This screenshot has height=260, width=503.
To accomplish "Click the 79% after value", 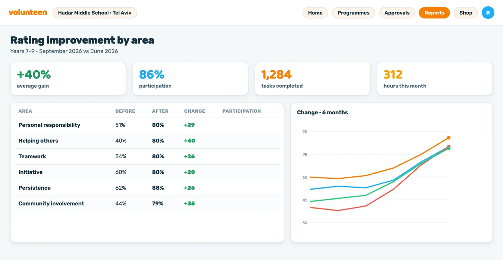I will 158,203.
